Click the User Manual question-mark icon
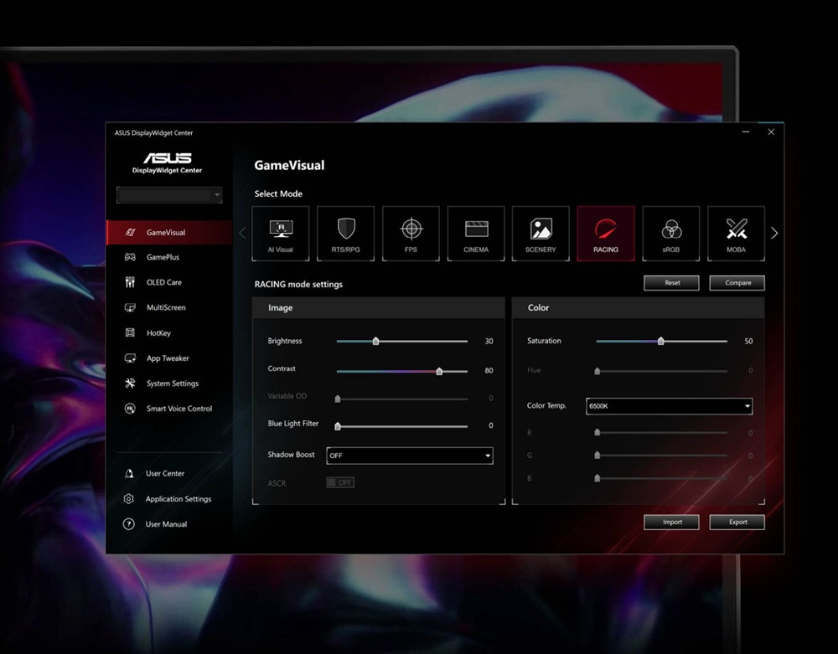The width and height of the screenshot is (838, 654). click(x=129, y=523)
